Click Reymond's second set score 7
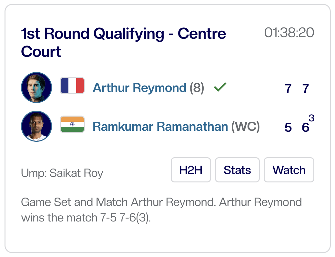 click(x=305, y=88)
